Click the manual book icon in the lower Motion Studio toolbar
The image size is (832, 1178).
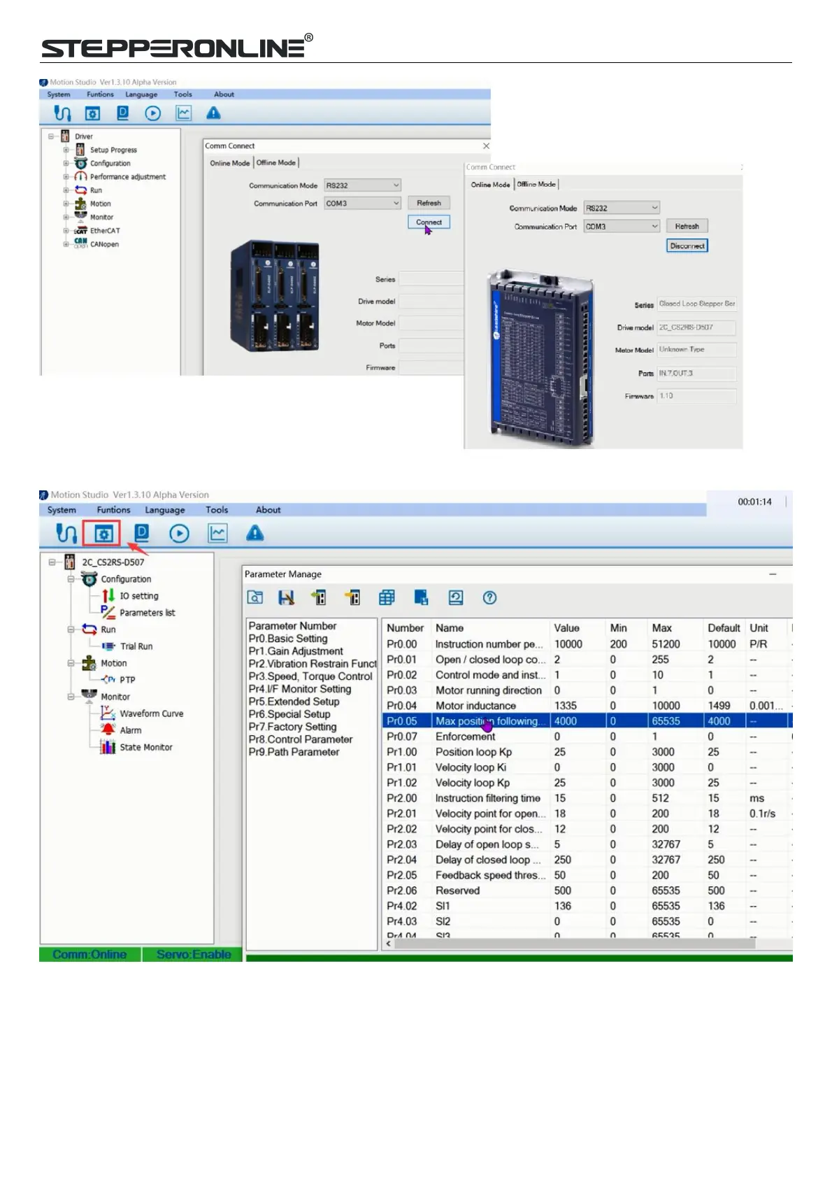pyautogui.click(x=142, y=534)
